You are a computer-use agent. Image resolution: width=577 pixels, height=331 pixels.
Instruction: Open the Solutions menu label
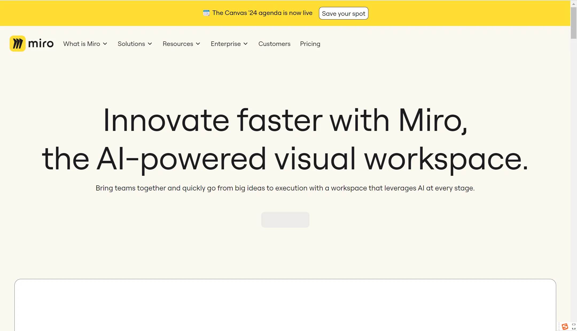pyautogui.click(x=131, y=44)
